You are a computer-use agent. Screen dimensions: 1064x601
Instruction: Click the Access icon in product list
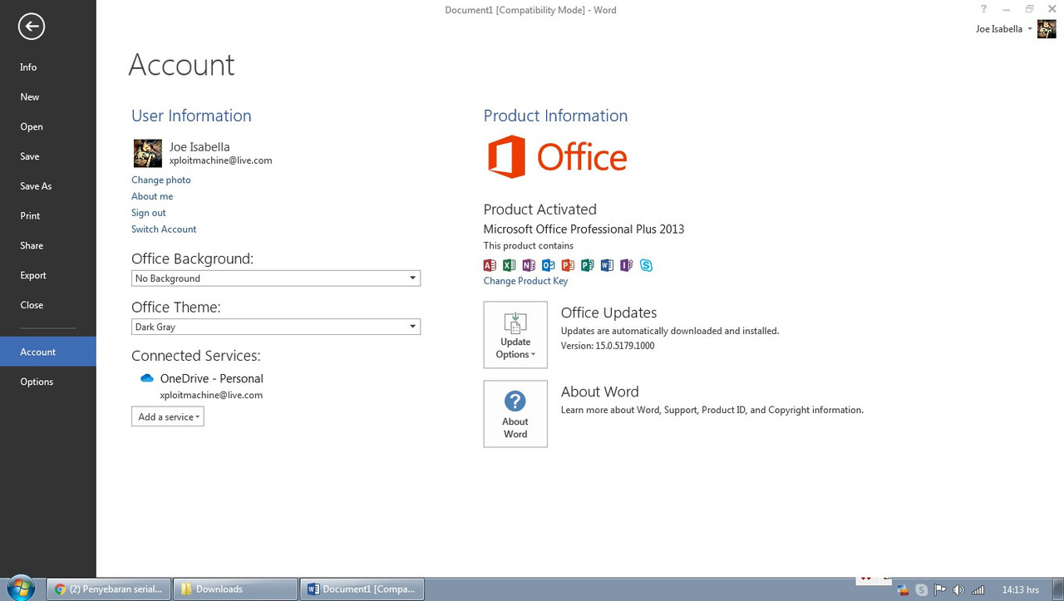click(x=490, y=265)
